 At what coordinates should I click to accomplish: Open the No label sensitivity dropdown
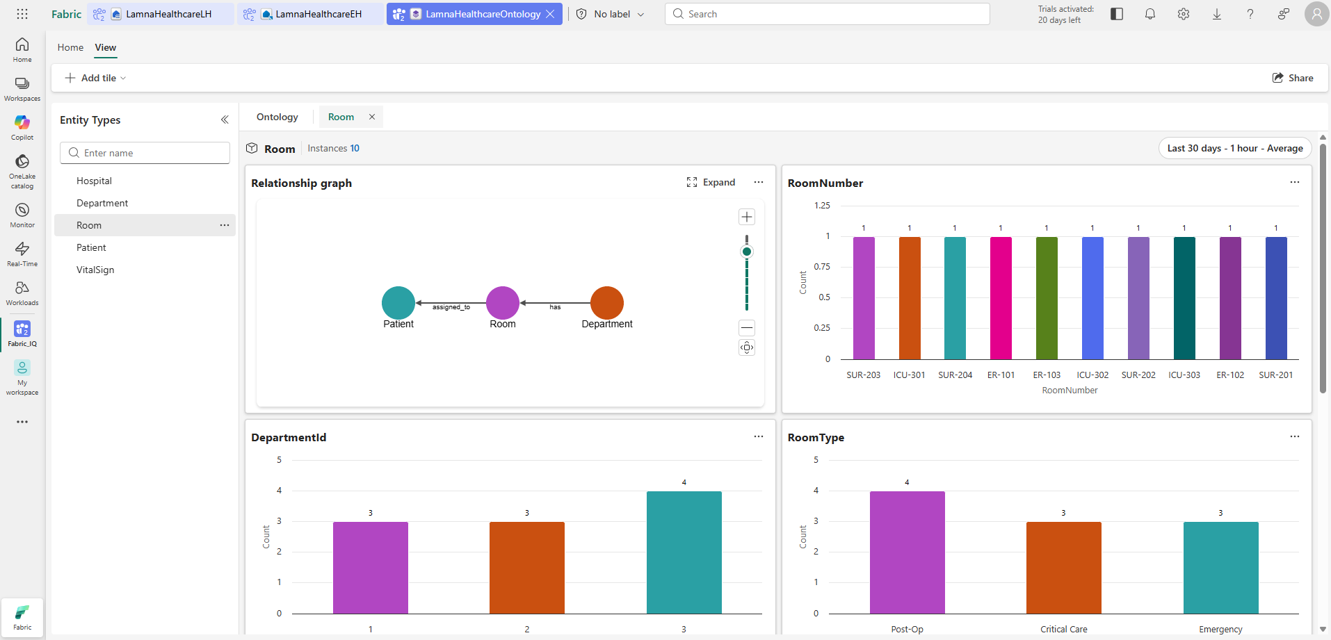(x=611, y=14)
